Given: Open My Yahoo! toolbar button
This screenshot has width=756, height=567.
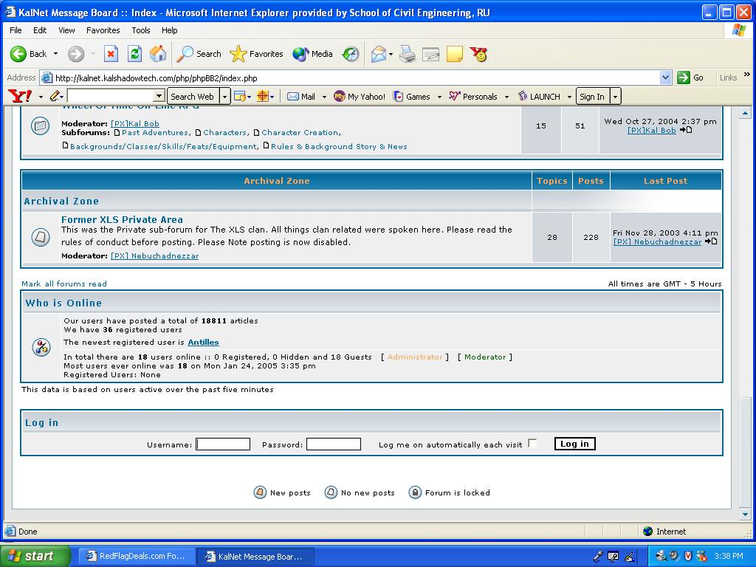Looking at the screenshot, I should (x=360, y=97).
